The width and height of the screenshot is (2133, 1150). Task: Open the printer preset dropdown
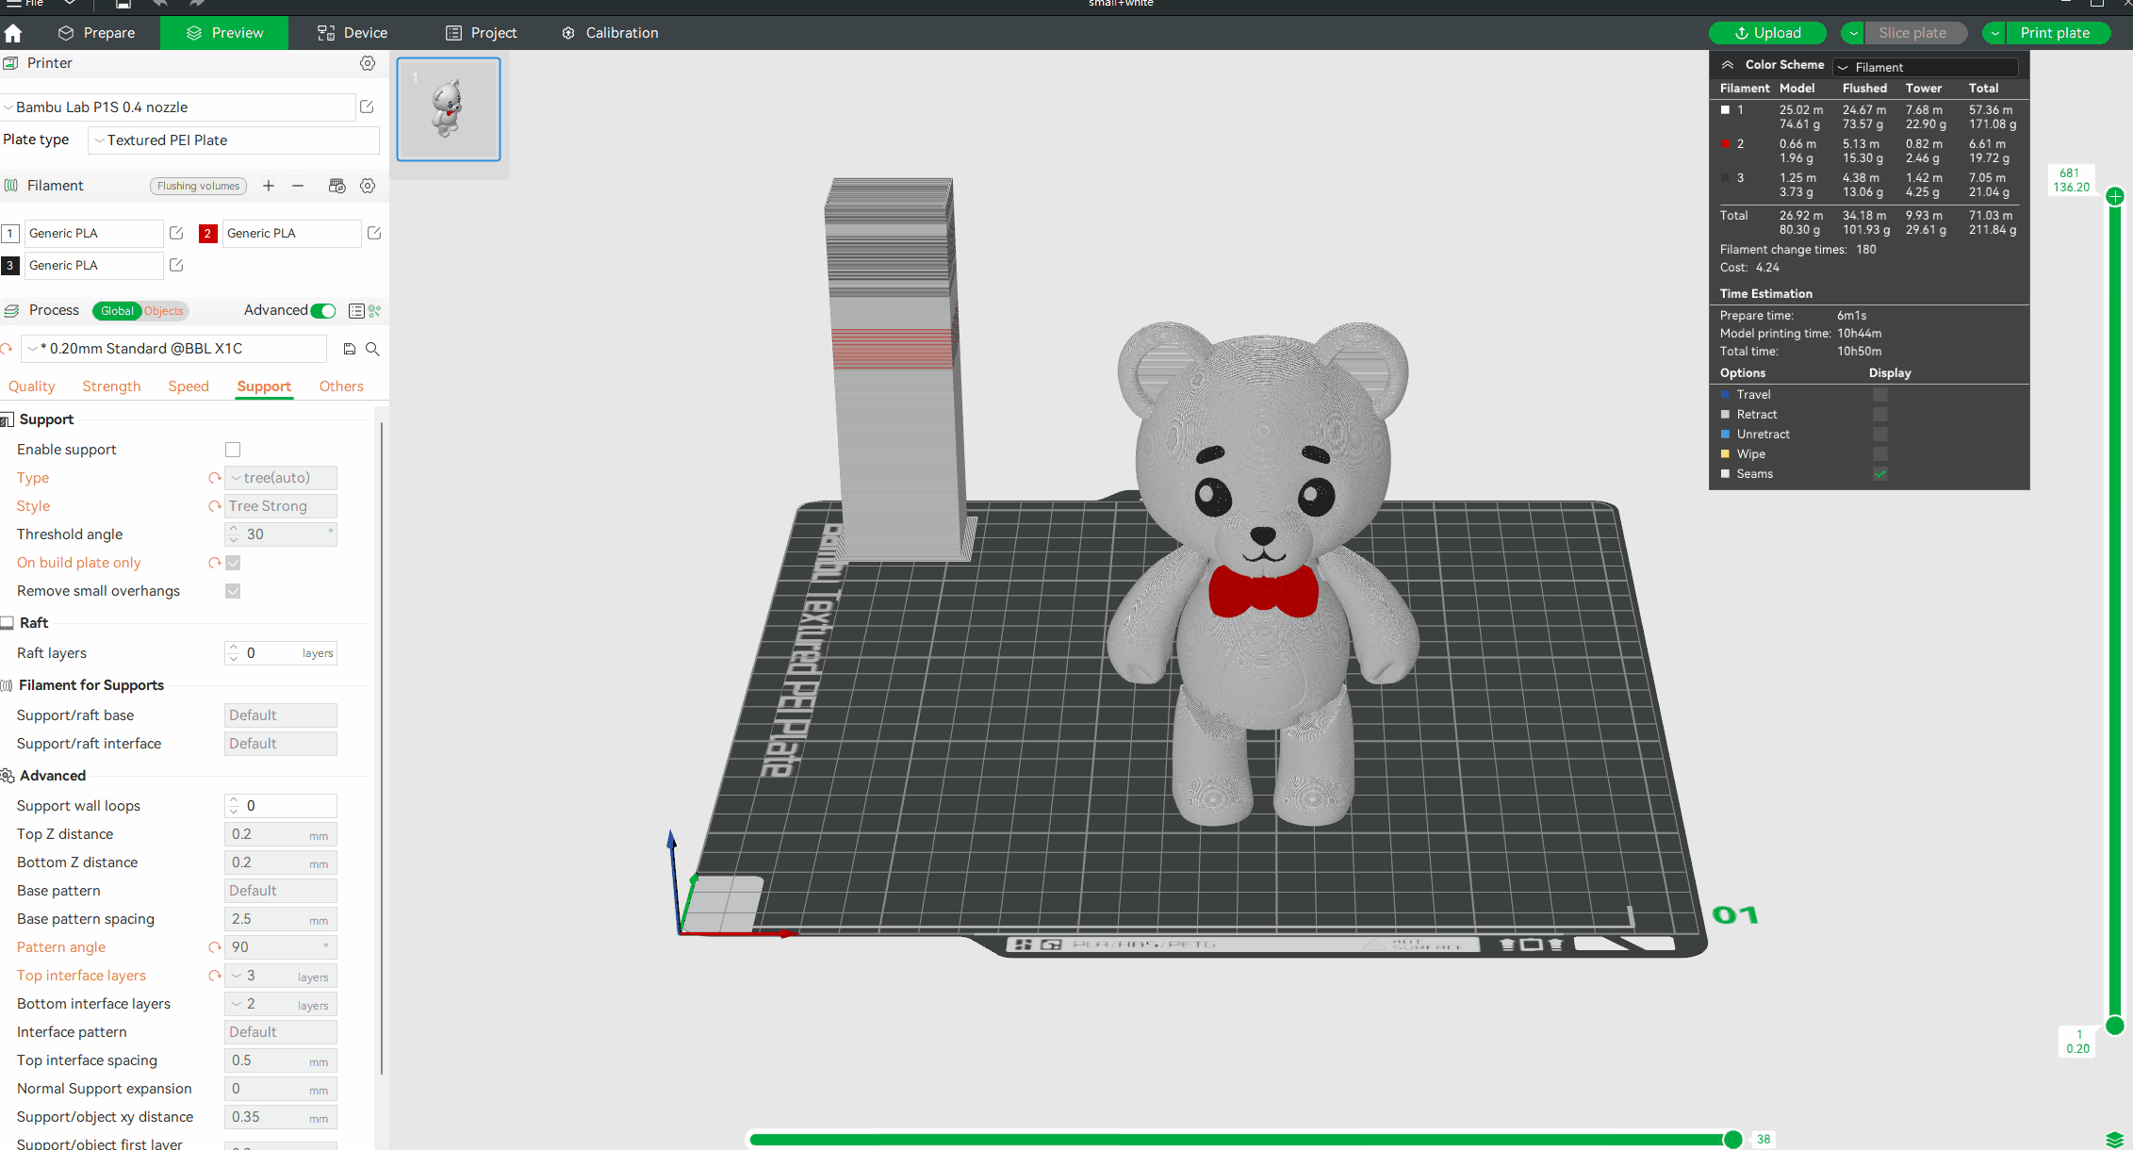pos(178,107)
